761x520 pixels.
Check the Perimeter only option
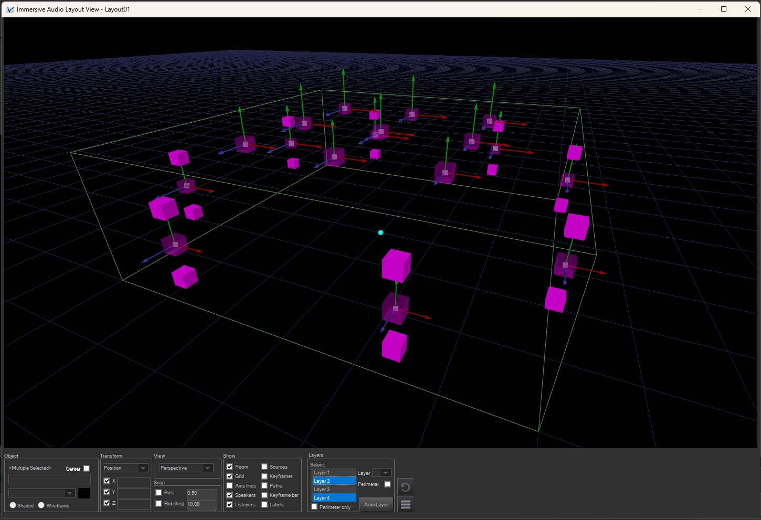[314, 507]
